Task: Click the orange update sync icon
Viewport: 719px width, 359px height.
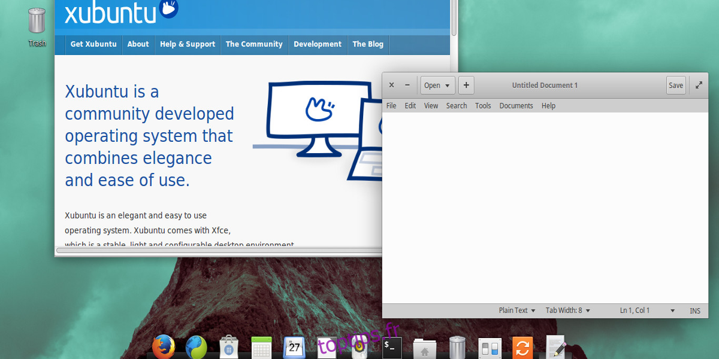Action: 522,348
